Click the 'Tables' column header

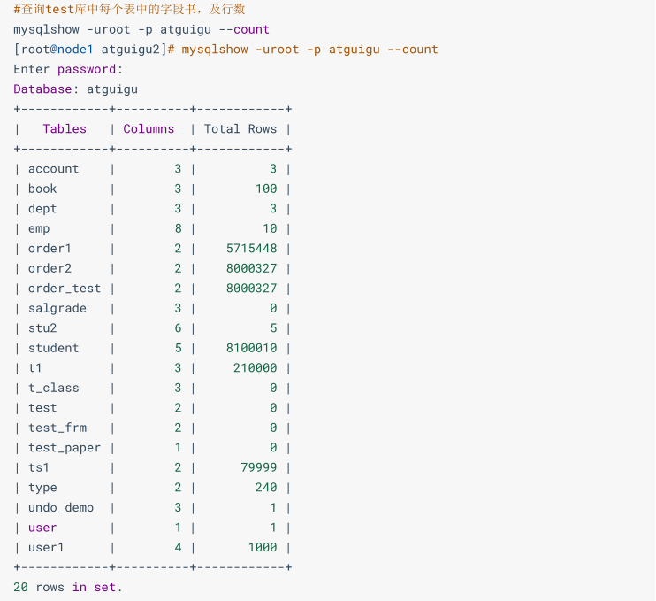click(65, 129)
